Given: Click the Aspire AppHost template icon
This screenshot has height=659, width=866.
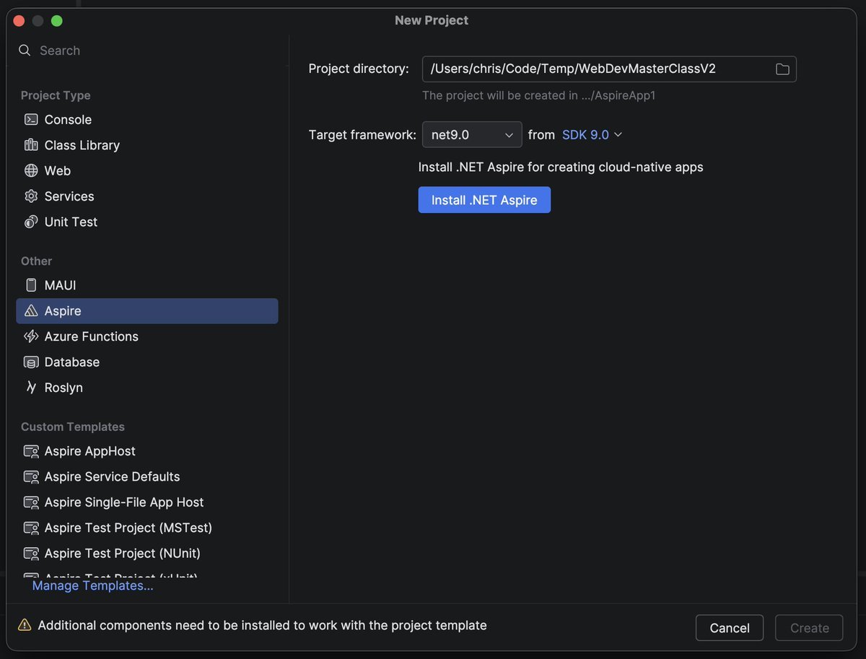Looking at the screenshot, I should coord(31,451).
